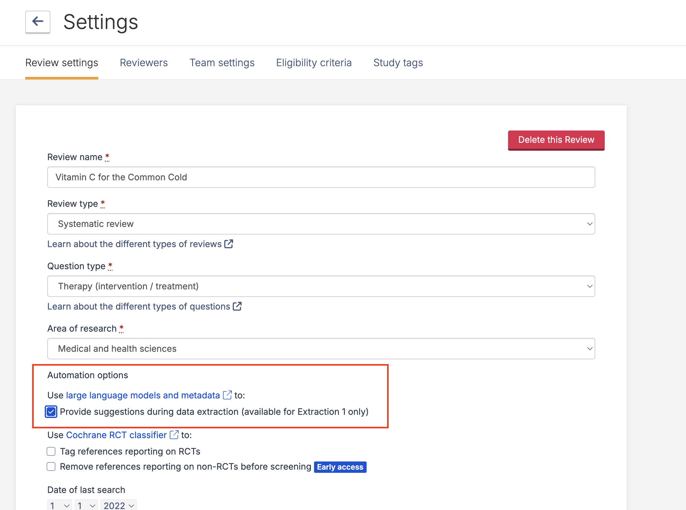Open the Cochrane RCT classifier link

click(x=116, y=435)
